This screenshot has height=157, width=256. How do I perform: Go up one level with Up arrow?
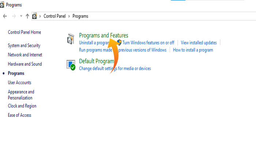click(27, 16)
